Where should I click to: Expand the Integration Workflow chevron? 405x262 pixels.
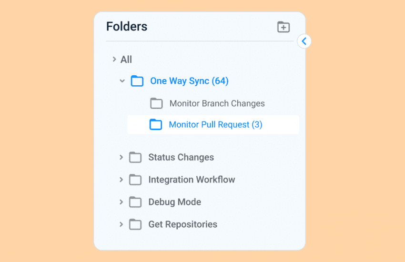[121, 180]
